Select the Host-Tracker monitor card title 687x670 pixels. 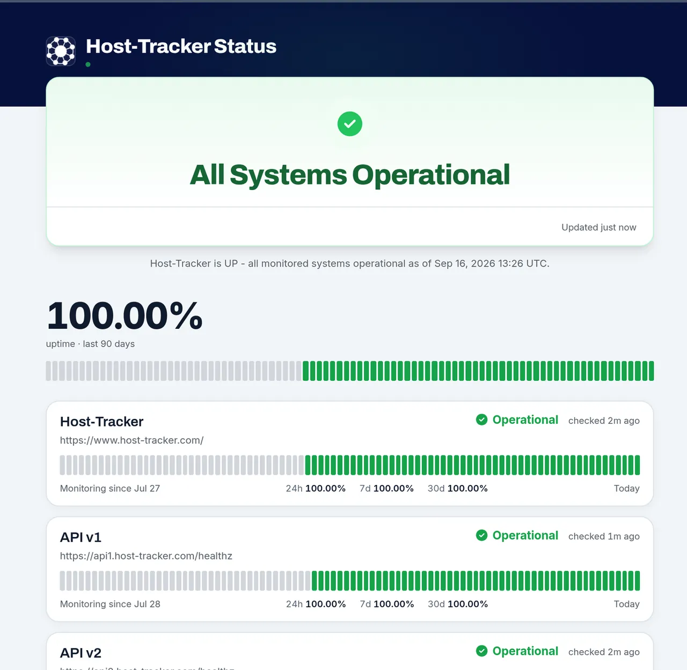102,422
